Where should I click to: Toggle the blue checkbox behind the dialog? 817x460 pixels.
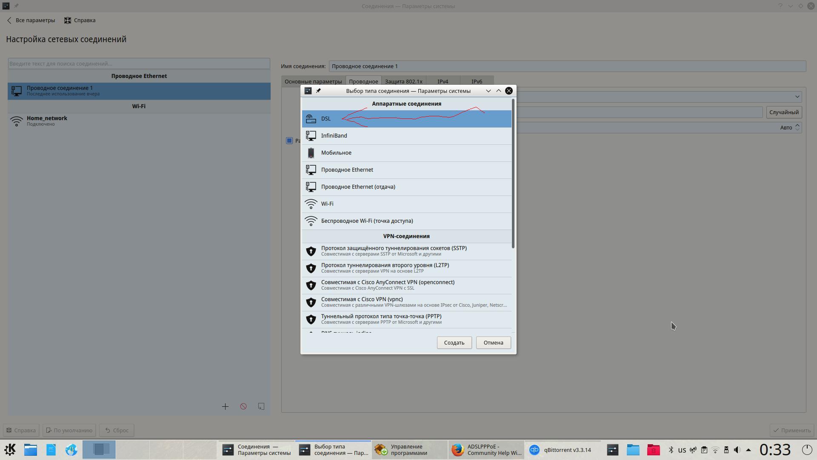pos(289,141)
